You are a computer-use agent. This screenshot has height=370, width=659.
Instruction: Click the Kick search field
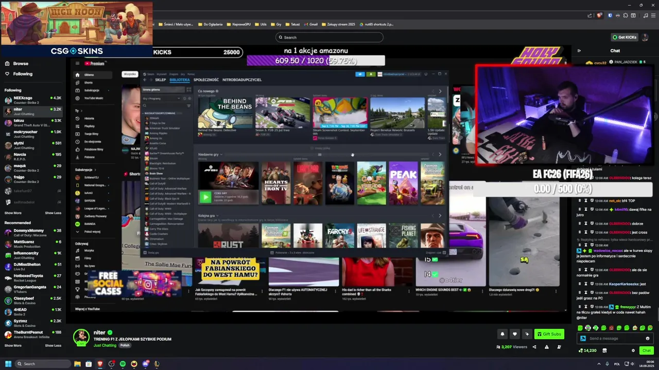pos(329,37)
